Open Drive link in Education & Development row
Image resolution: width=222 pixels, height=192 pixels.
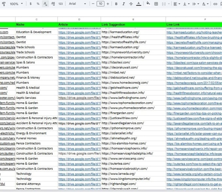pyautogui.click(x=79, y=32)
